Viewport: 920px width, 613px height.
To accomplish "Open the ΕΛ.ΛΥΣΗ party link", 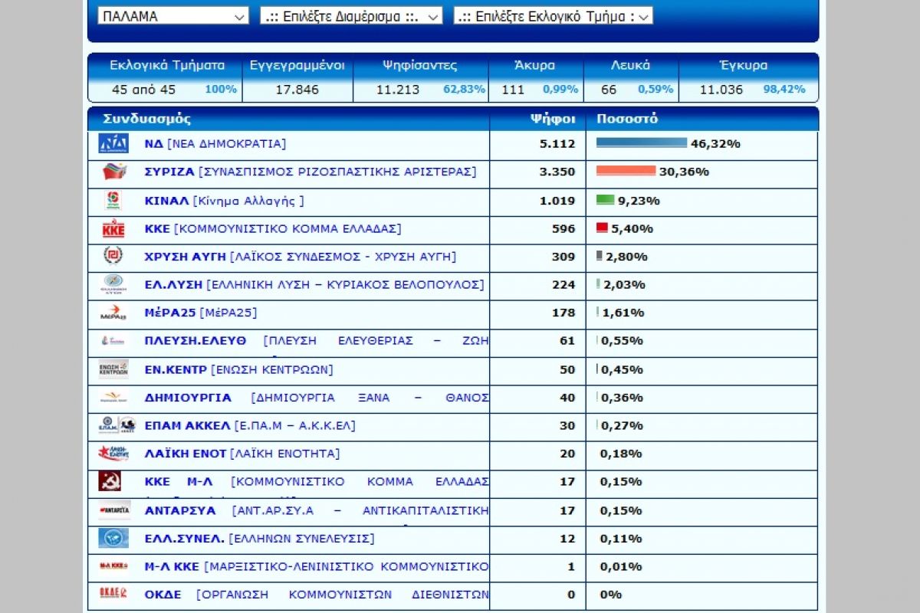I will tap(314, 284).
